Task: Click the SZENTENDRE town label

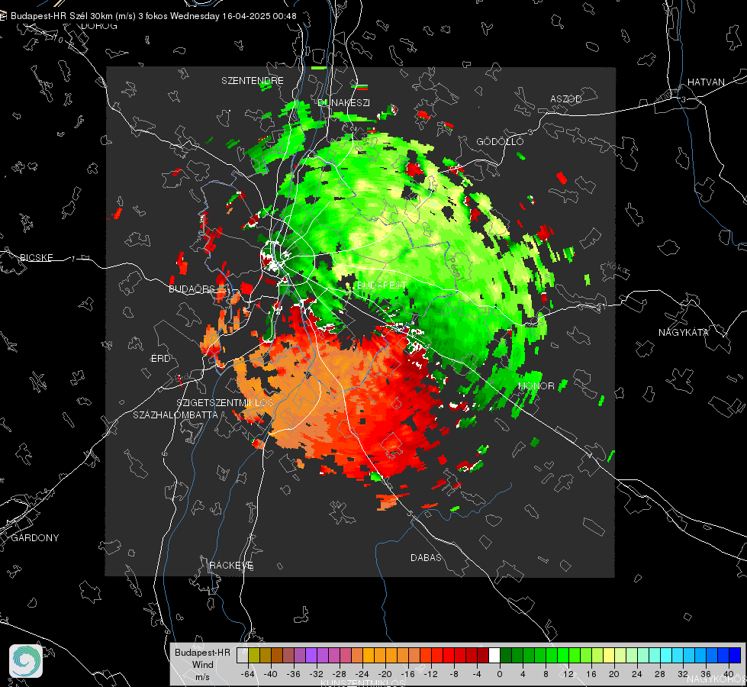Action: click(253, 81)
